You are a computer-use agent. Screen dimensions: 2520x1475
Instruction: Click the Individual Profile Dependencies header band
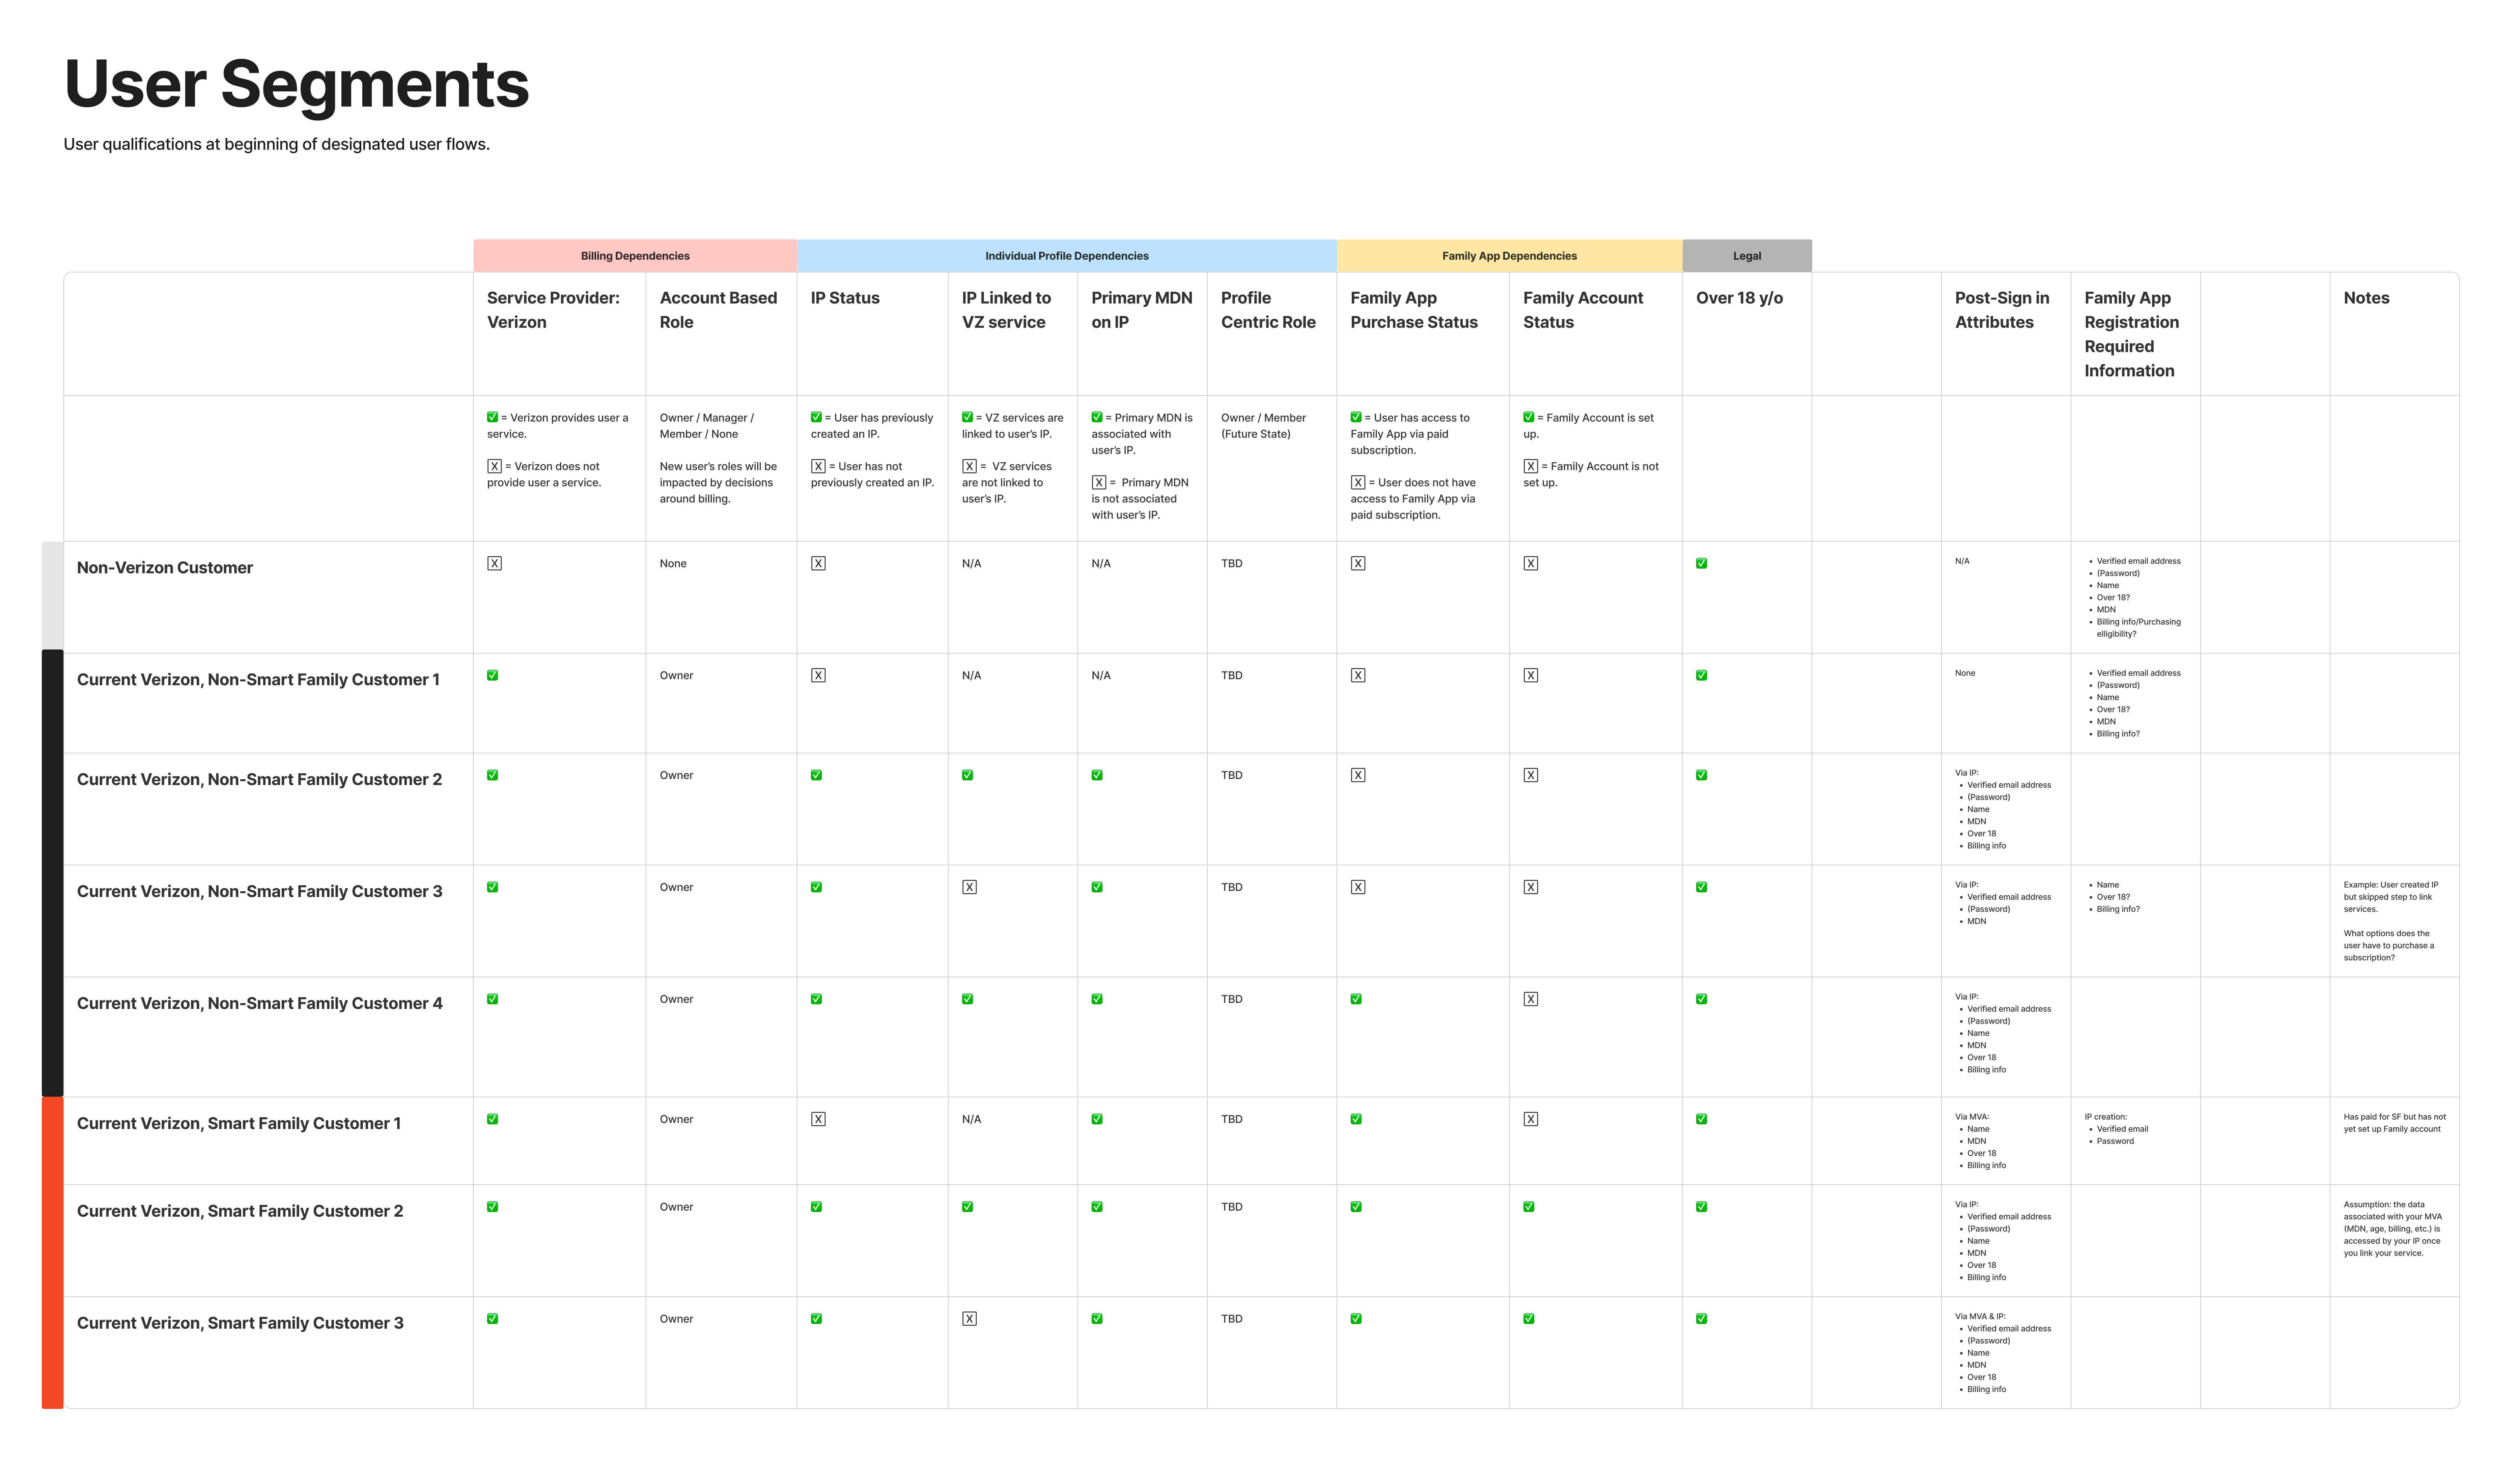[x=1067, y=256]
